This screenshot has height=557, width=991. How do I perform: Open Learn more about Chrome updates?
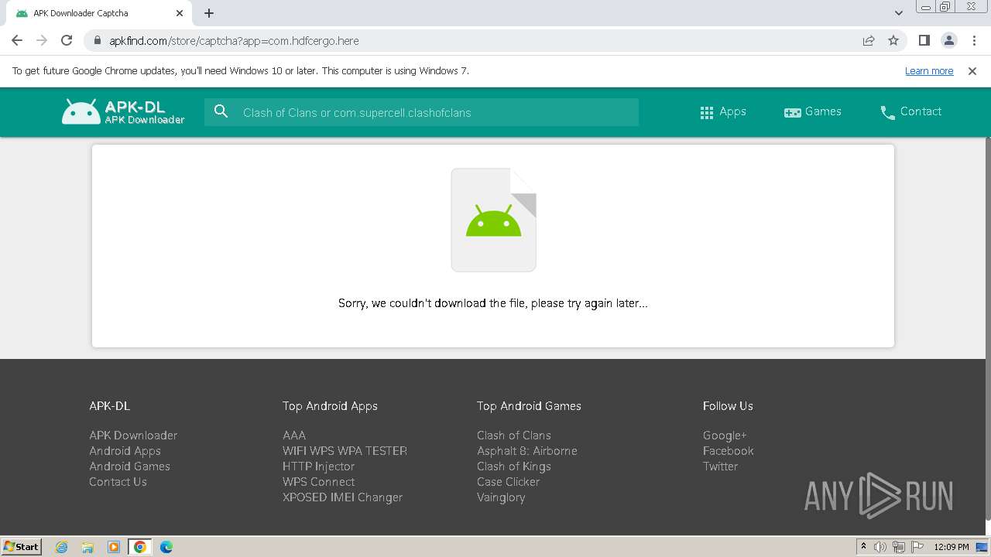(x=929, y=70)
